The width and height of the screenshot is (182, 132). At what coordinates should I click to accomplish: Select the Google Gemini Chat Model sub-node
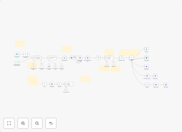(x=33, y=66)
